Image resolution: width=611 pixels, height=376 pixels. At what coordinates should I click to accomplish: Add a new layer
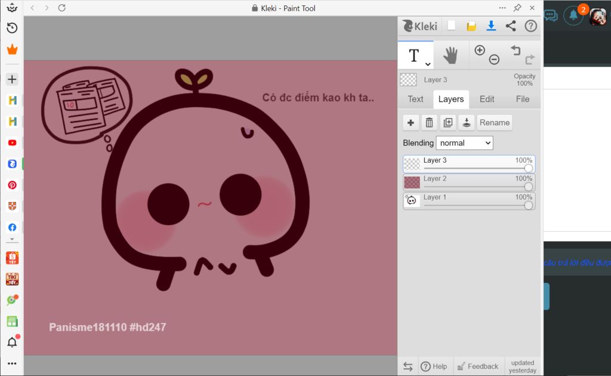click(411, 123)
